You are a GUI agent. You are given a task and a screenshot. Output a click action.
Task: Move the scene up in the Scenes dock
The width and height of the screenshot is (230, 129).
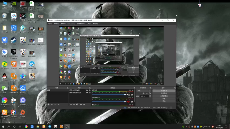point(55,104)
